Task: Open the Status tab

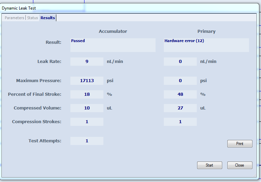Action: [x=32, y=18]
